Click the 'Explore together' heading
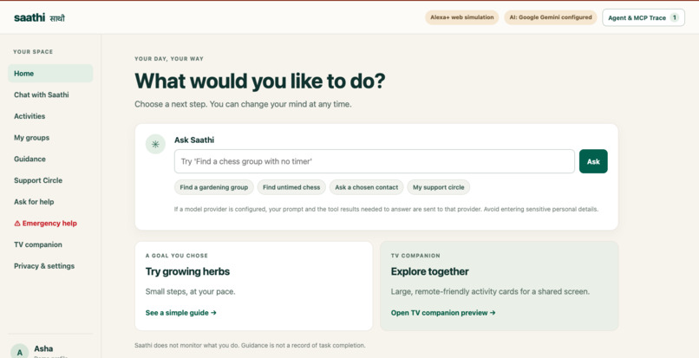699x358 pixels. tap(430, 271)
